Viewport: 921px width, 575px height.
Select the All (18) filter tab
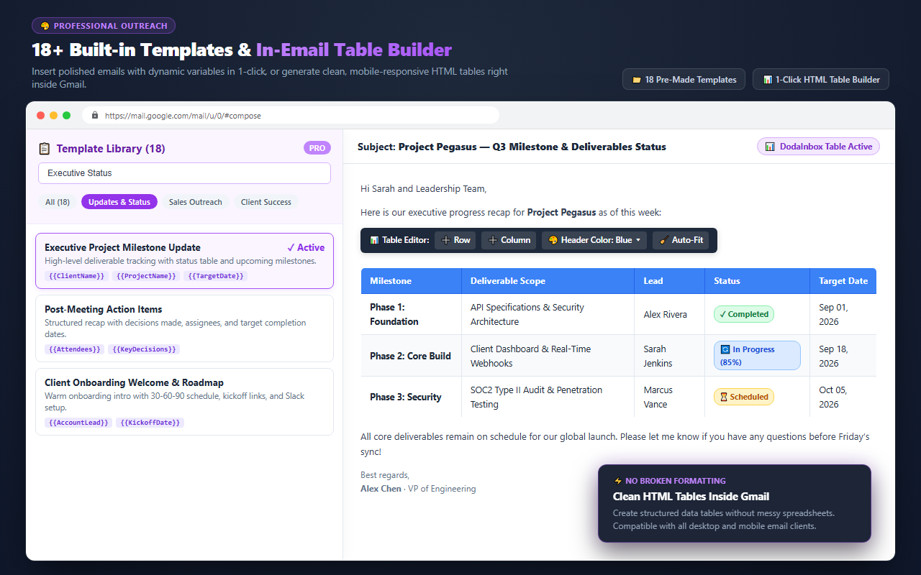point(58,202)
